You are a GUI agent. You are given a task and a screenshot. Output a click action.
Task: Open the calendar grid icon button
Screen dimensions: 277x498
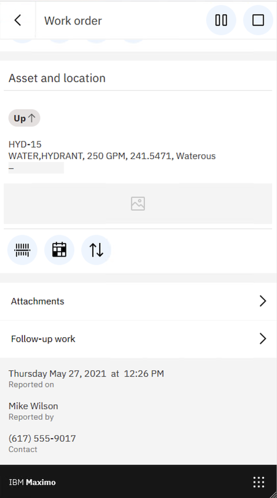pos(59,250)
